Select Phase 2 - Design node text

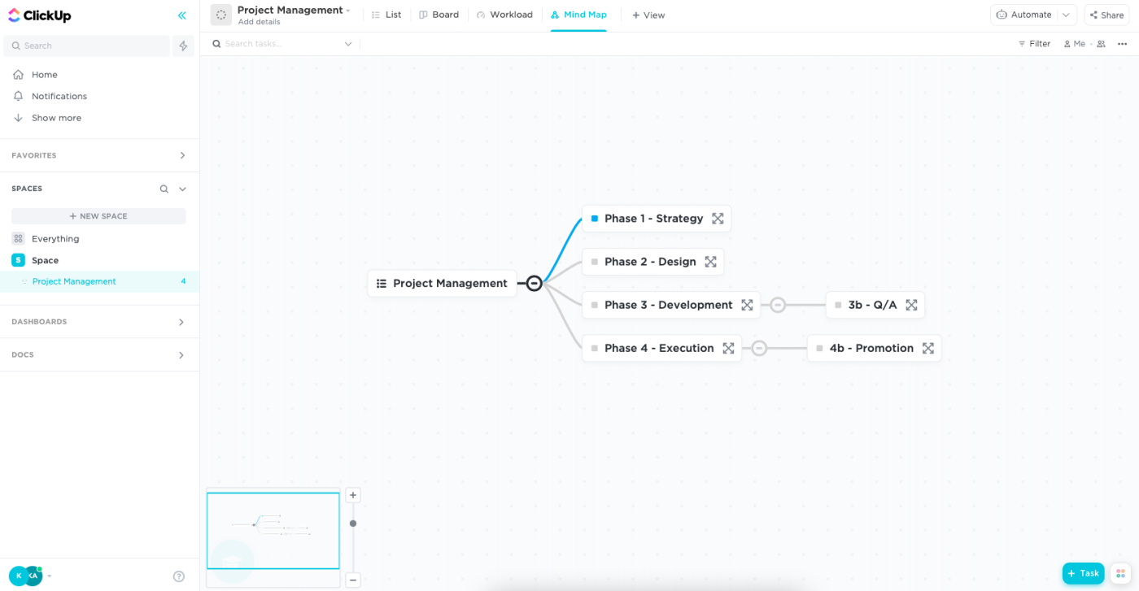[650, 262]
